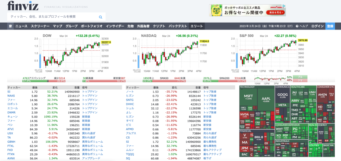
Task: Go to the クリプト section
Action: tap(159, 26)
